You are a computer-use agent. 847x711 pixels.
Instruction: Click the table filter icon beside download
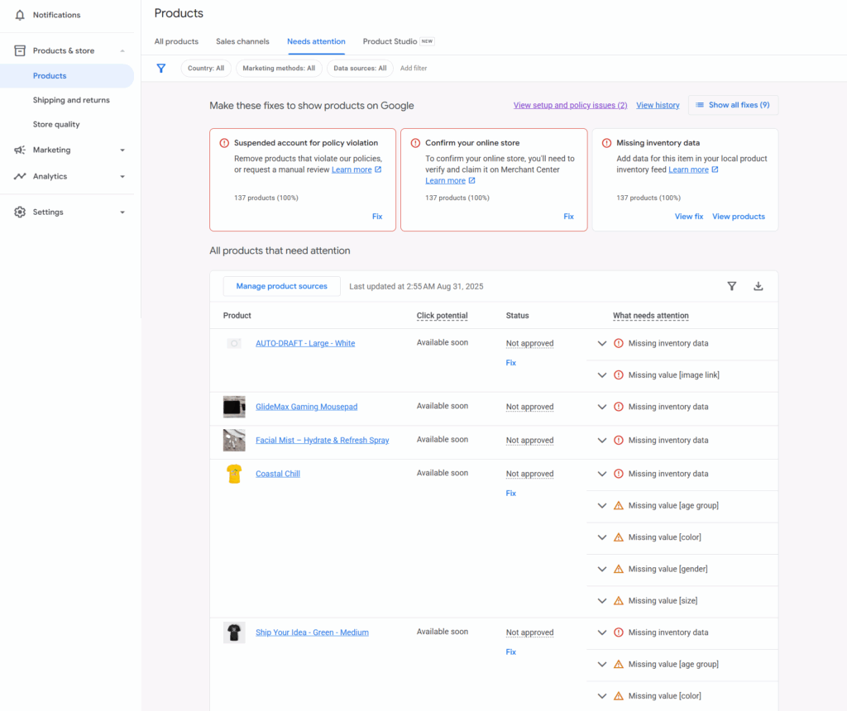point(731,286)
